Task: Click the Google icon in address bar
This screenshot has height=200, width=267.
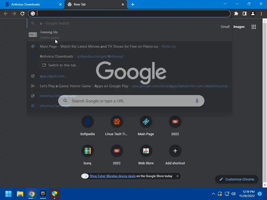Action: click(33, 14)
